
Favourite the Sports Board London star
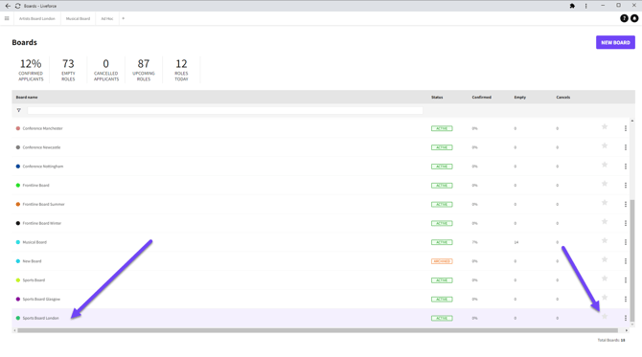pyautogui.click(x=605, y=317)
